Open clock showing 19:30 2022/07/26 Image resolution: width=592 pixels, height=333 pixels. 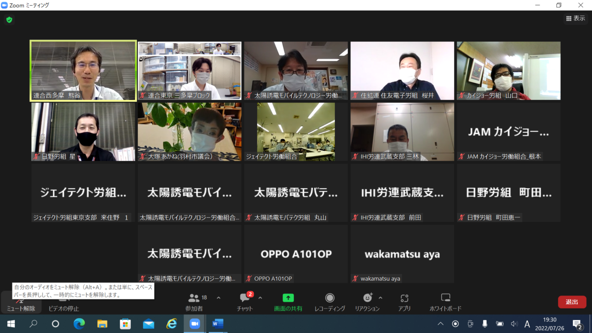549,324
